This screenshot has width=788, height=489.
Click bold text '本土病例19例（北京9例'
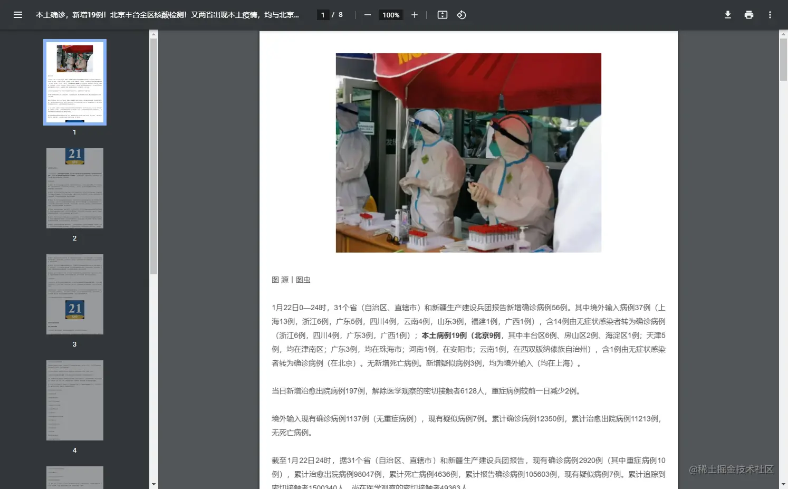pyautogui.click(x=461, y=335)
